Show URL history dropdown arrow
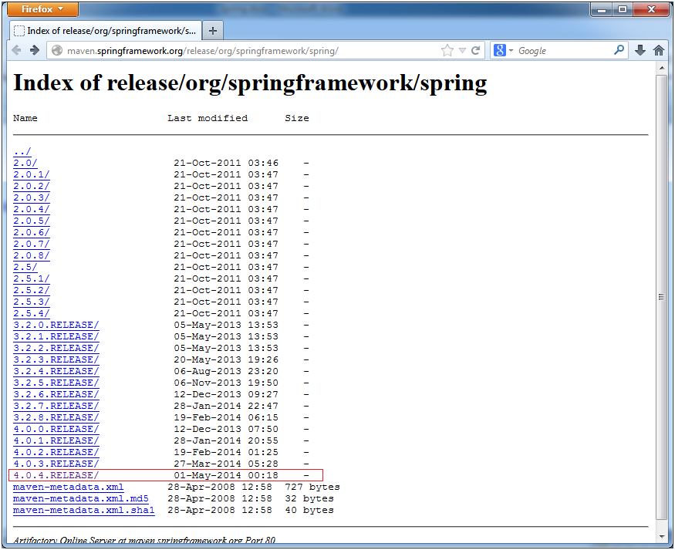675x550 pixels. pos(462,51)
